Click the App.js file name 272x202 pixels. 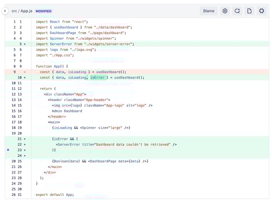pos(26,11)
